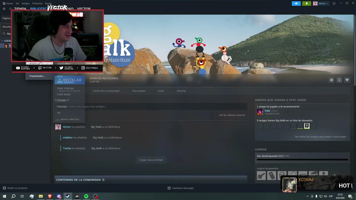Choose STAR WARS collection in submenu
356x200 pixels.
pos(64,94)
